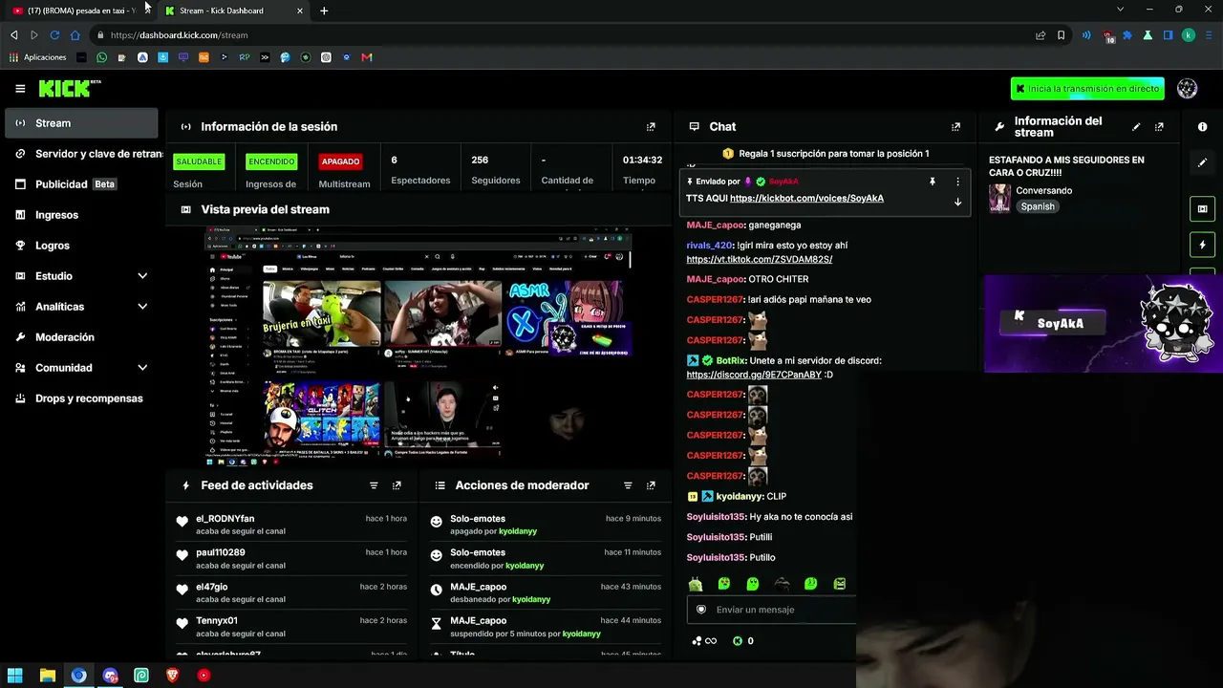Click Inicia la transmisión en directo

(1087, 89)
